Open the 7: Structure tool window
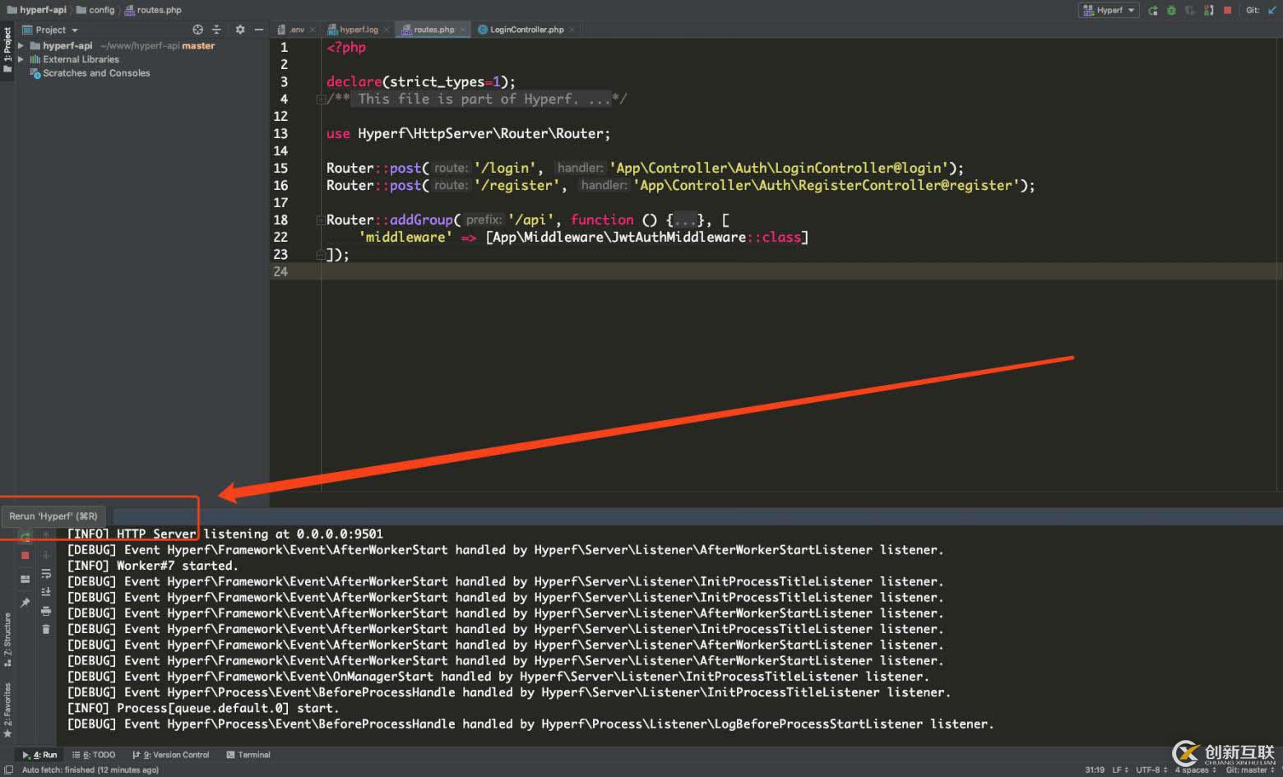The image size is (1283, 777). (x=7, y=638)
